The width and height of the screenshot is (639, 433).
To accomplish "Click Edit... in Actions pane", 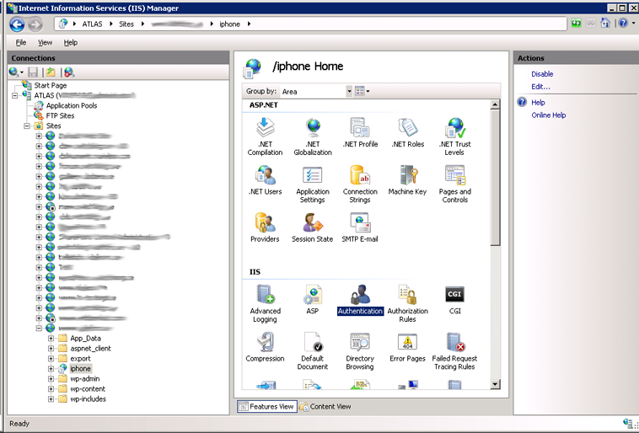I will pos(540,87).
